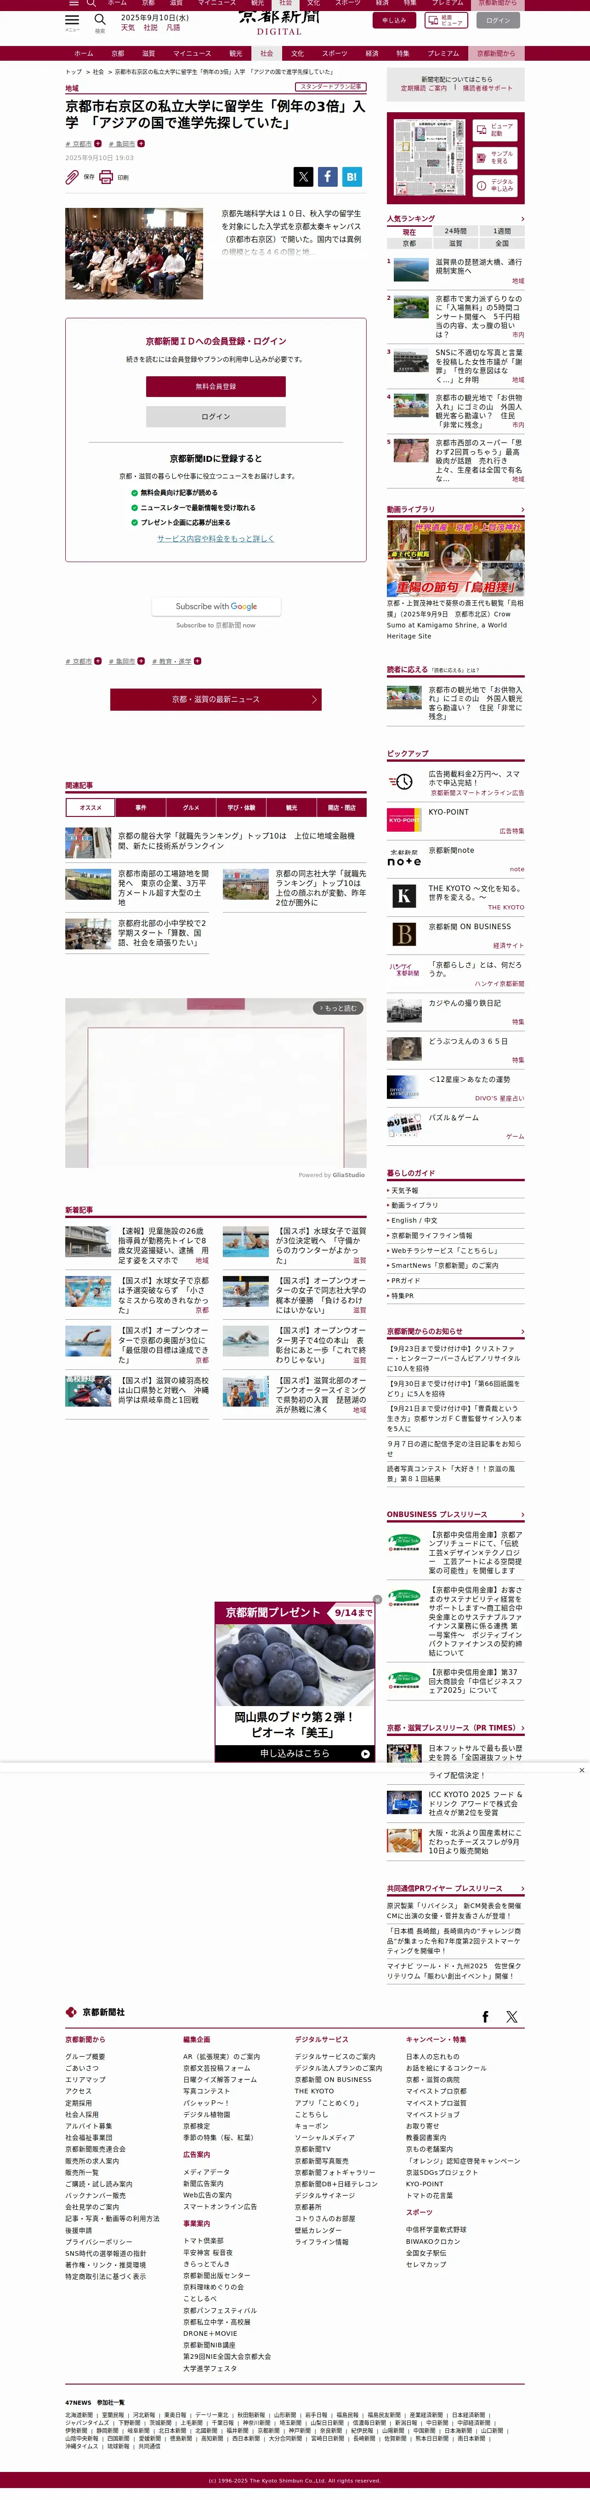Click 京都・滋賀の最新ニュース button
The image size is (590, 2500).
(216, 700)
